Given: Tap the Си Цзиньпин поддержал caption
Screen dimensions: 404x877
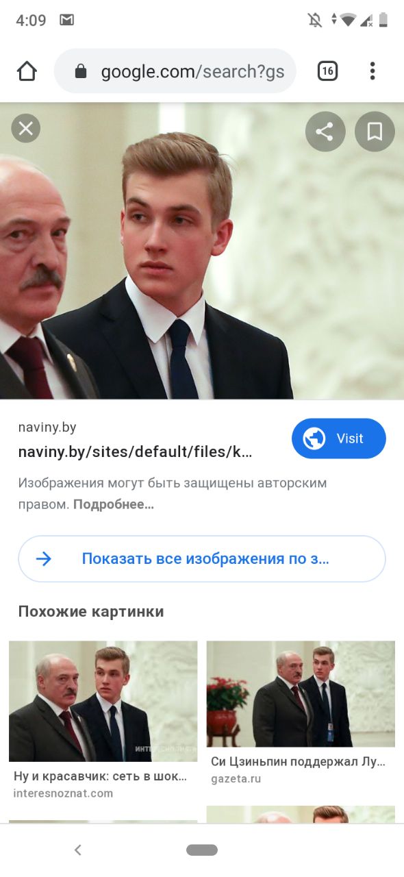Looking at the screenshot, I should [298, 762].
